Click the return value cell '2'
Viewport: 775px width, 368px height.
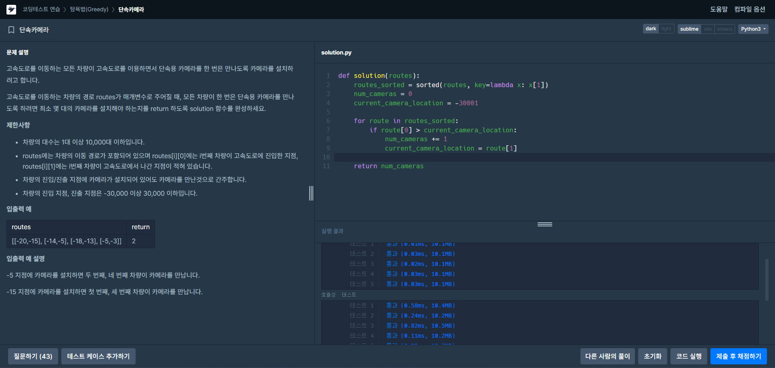point(140,241)
